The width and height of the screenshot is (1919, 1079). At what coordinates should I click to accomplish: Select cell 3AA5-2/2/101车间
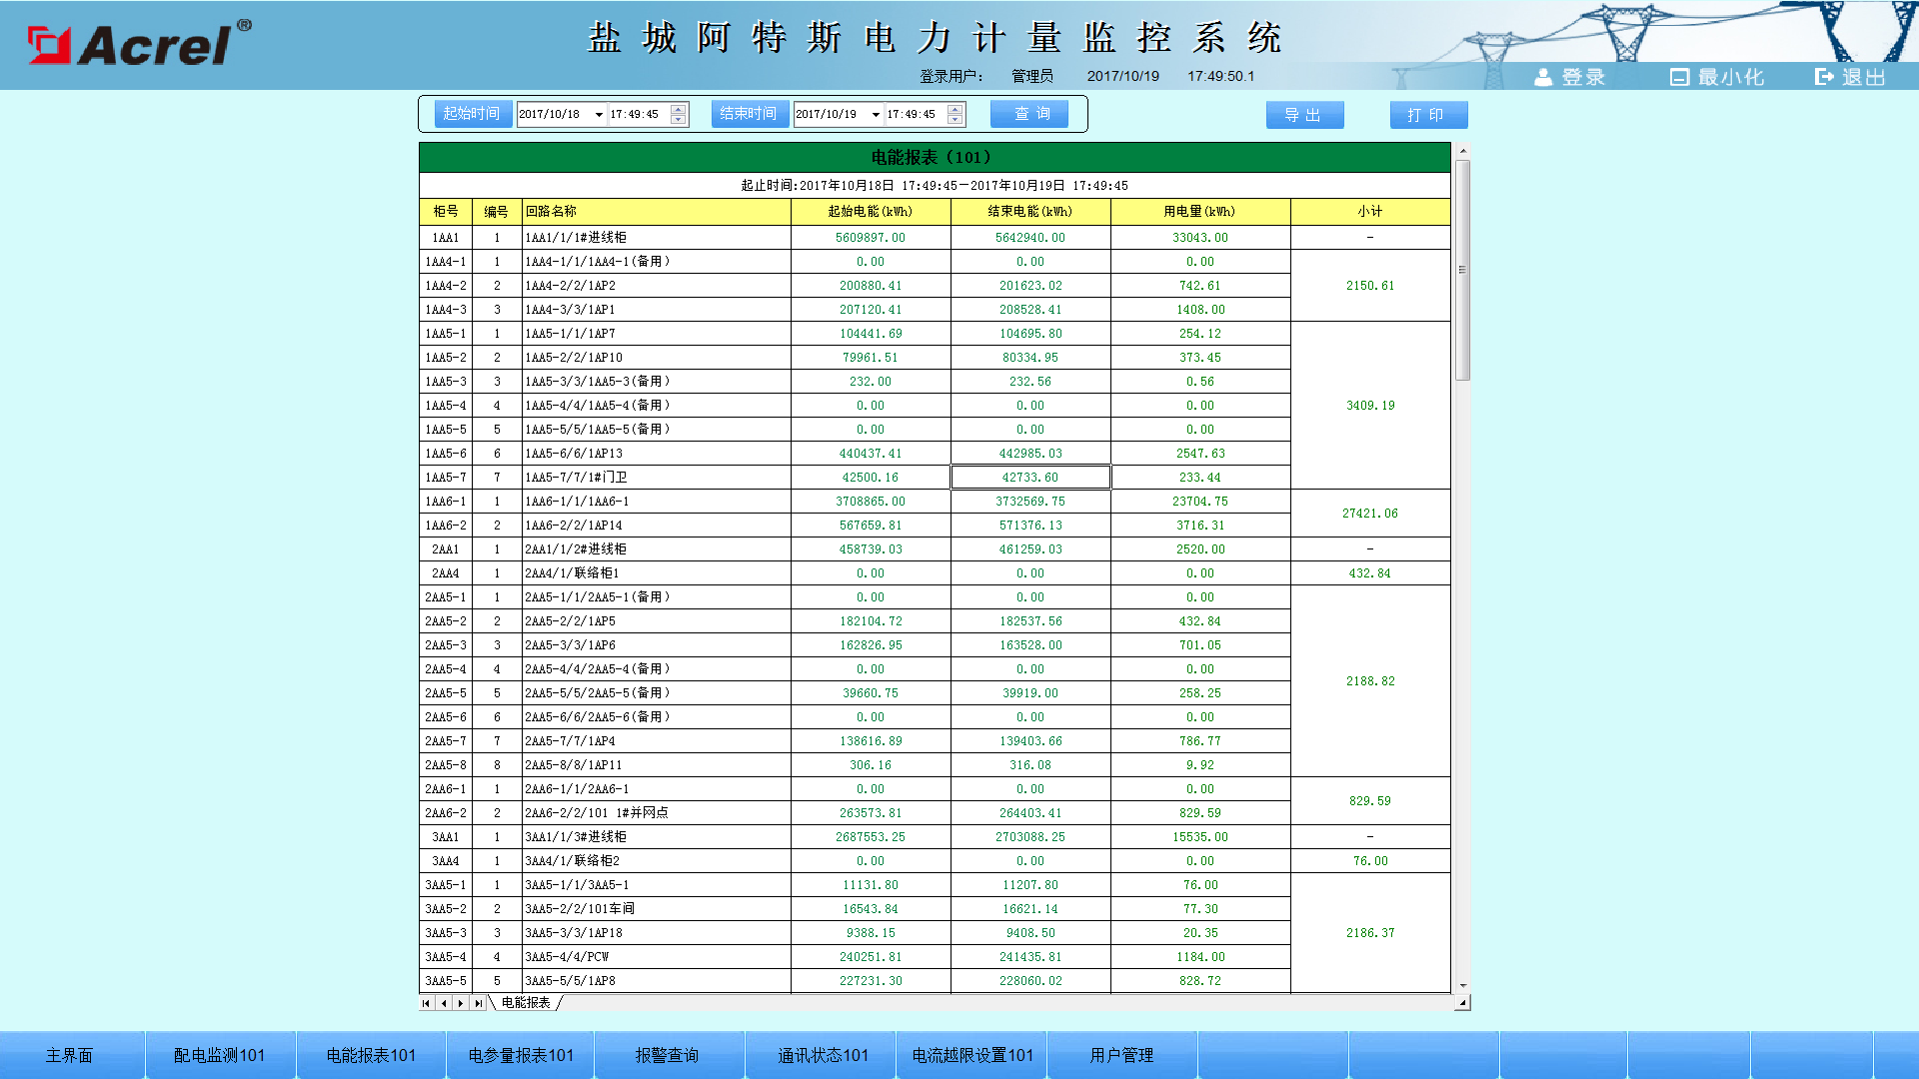tap(657, 909)
